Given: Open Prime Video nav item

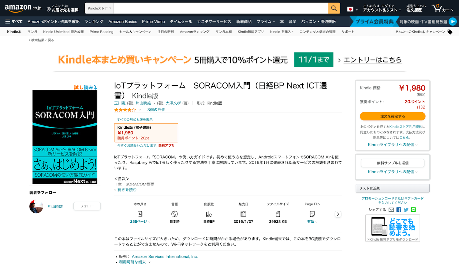Looking at the screenshot, I should pos(153,22).
